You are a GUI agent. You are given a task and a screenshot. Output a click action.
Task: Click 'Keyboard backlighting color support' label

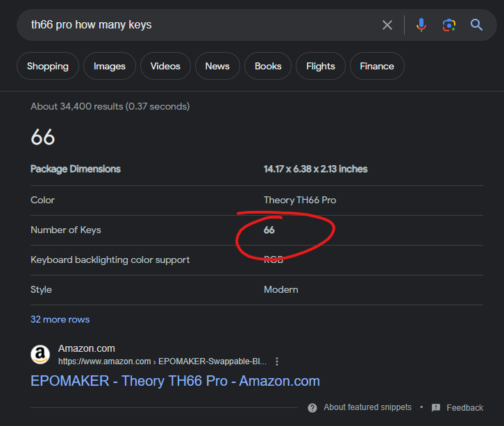[x=110, y=260]
